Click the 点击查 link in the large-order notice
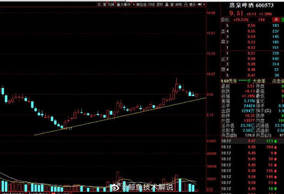Image resolution: width=284 pixels, height=194 pixels. [278, 81]
